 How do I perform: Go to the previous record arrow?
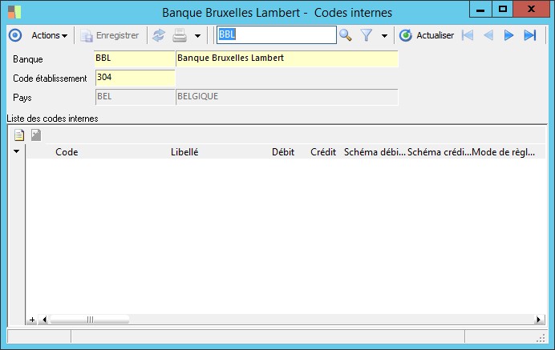click(488, 35)
